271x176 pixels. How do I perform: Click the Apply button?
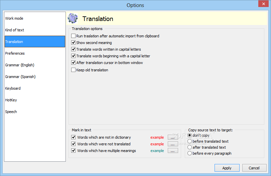227,168
